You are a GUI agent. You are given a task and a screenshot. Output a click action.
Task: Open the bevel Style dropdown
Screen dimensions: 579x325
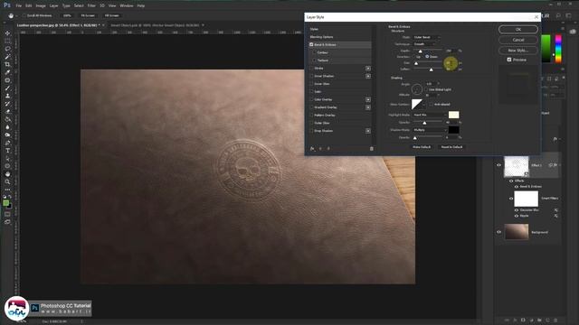(426, 37)
